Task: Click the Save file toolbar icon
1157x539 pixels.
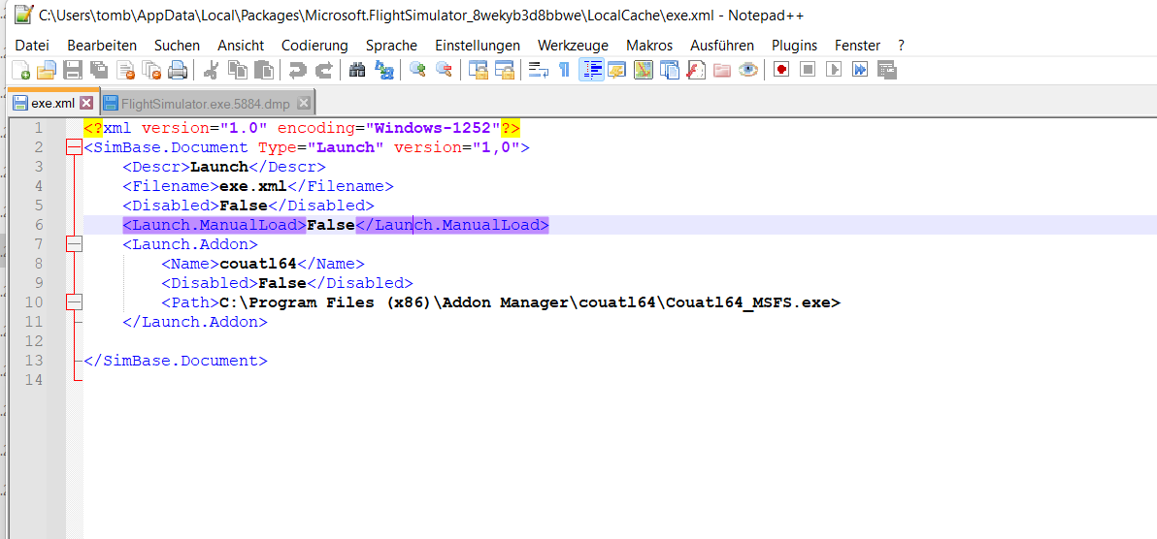Action: (72, 70)
